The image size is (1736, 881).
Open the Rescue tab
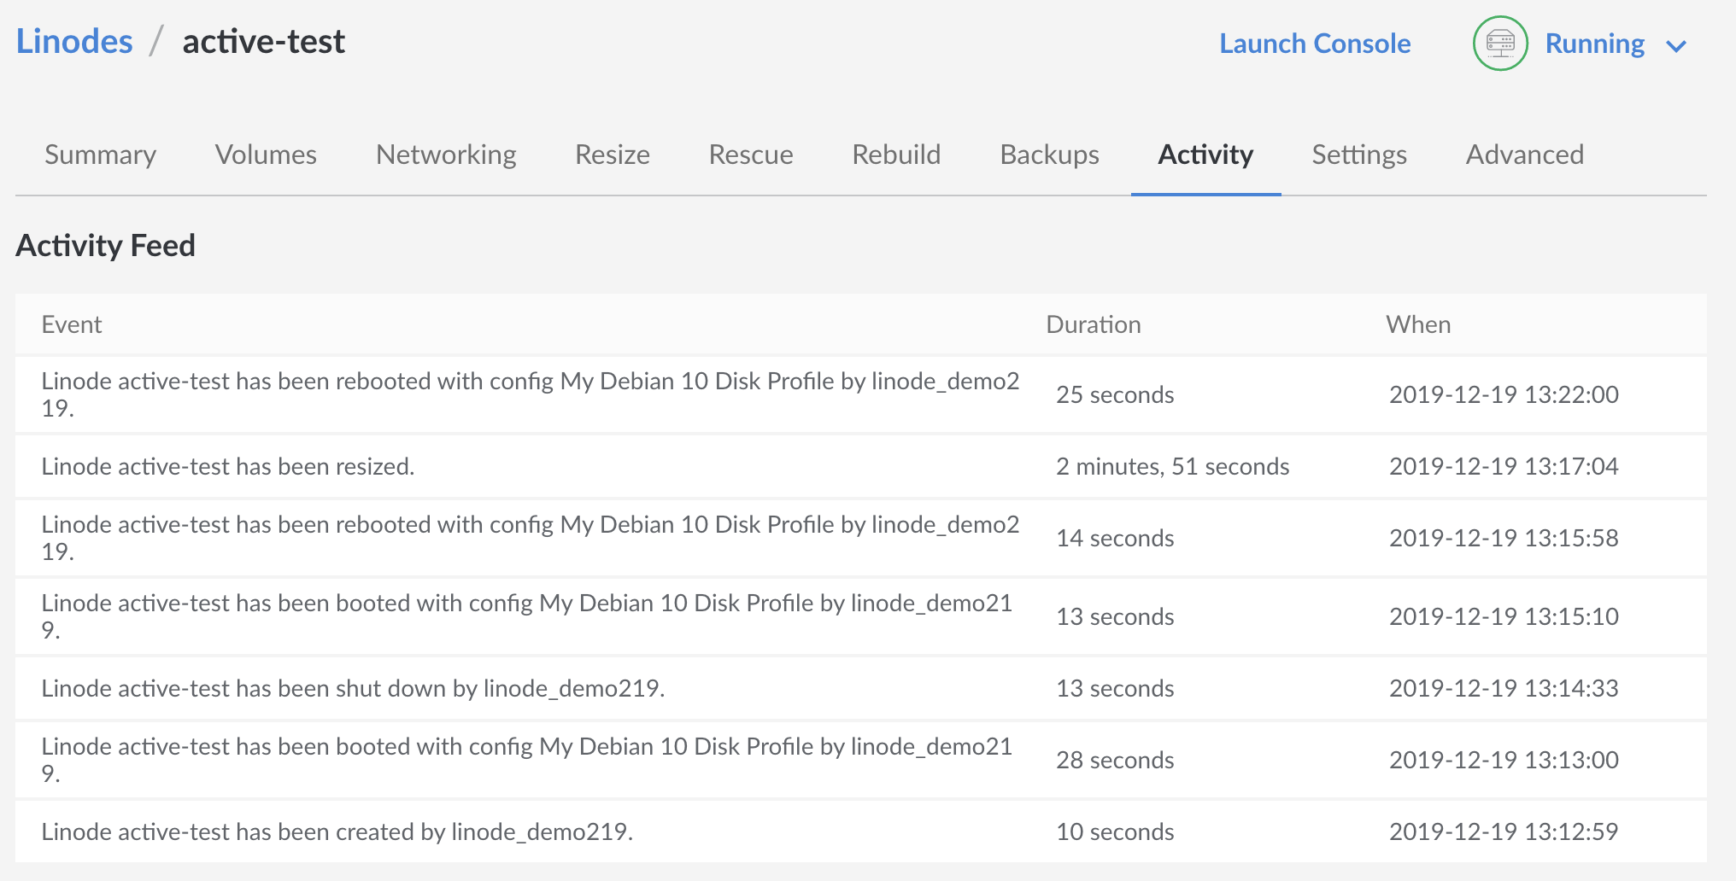click(x=750, y=155)
